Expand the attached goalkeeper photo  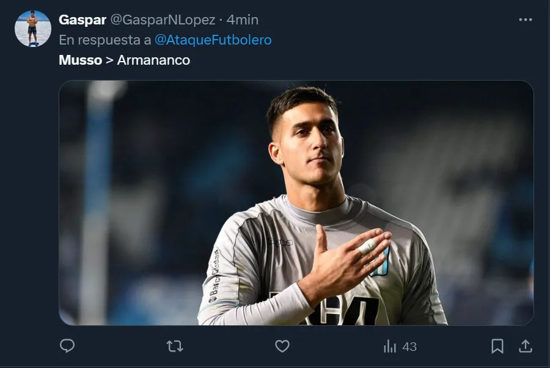pyautogui.click(x=296, y=203)
